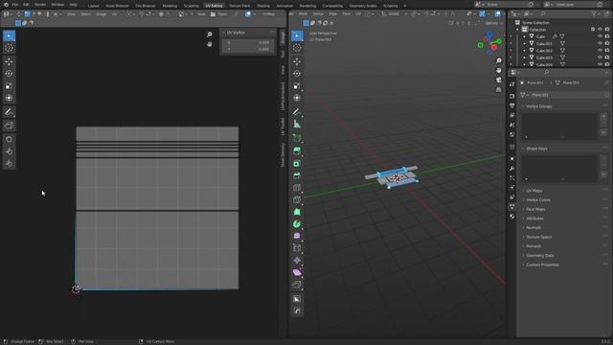Select the Pinch tool in UV editor
The height and width of the screenshot is (345, 613).
[9, 164]
